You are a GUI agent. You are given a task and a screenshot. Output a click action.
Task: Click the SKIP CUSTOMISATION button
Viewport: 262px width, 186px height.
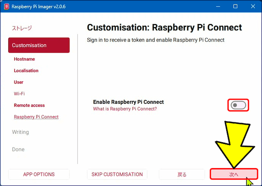coord(117,174)
